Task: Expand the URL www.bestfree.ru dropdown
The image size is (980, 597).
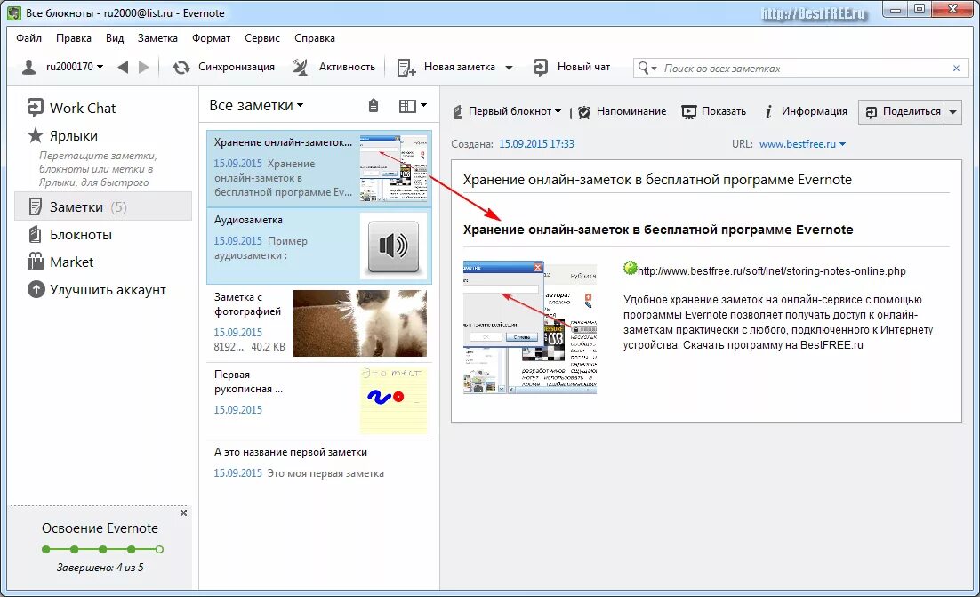Action: [842, 144]
